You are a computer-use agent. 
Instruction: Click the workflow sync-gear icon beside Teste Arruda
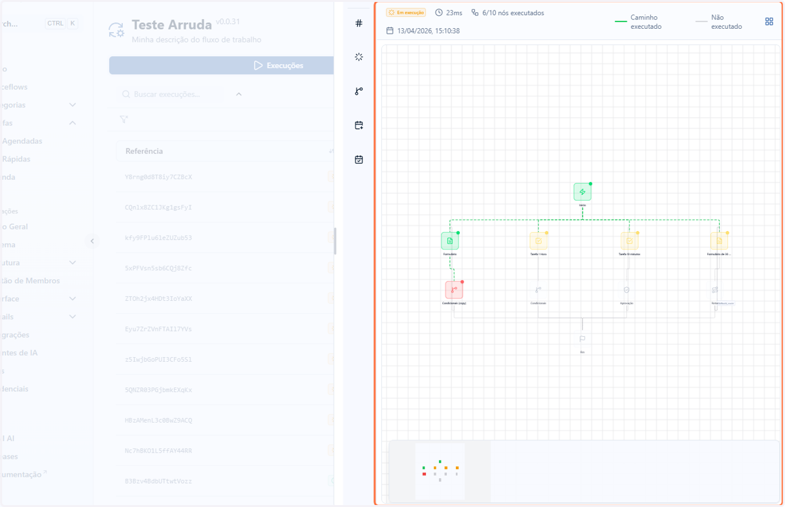(x=116, y=29)
